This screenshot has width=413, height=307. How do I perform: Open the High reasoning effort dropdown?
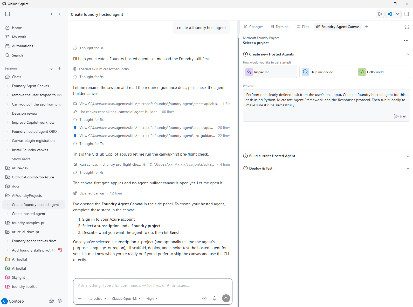(152, 298)
